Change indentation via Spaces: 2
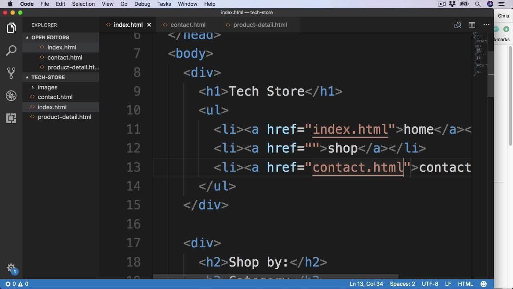This screenshot has width=513, height=289. coord(402,284)
